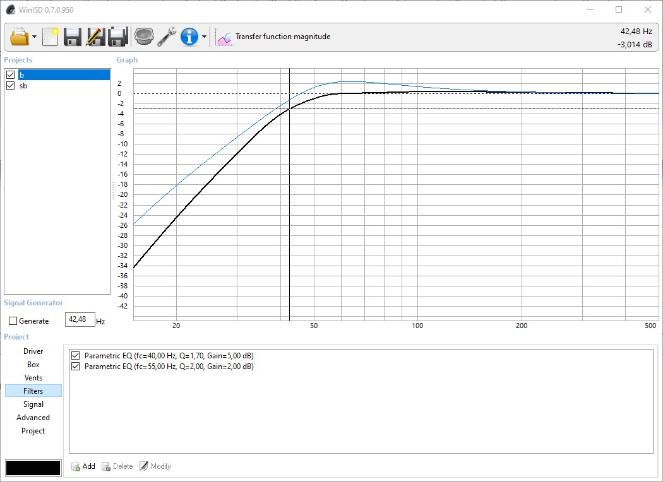Click the Delete filter button
This screenshot has height=482, width=663.
click(x=117, y=466)
